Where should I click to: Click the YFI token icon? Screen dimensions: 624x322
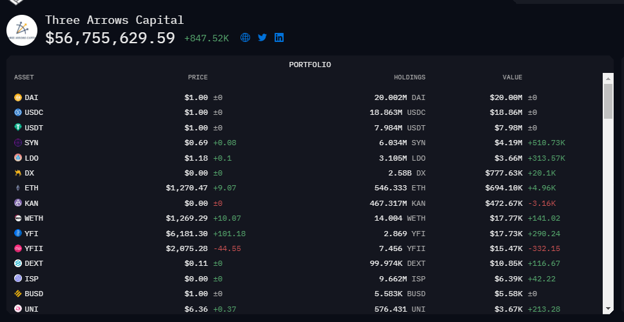pos(18,233)
